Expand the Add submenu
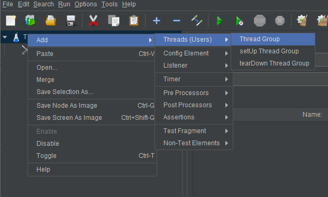The image size is (328, 197). pyautogui.click(x=92, y=40)
